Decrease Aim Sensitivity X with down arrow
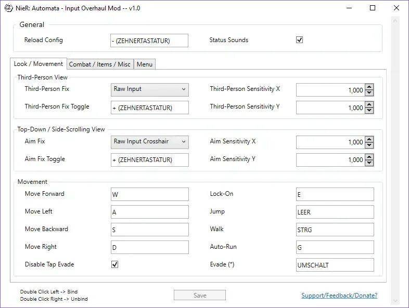The image size is (409, 308). 369,145
